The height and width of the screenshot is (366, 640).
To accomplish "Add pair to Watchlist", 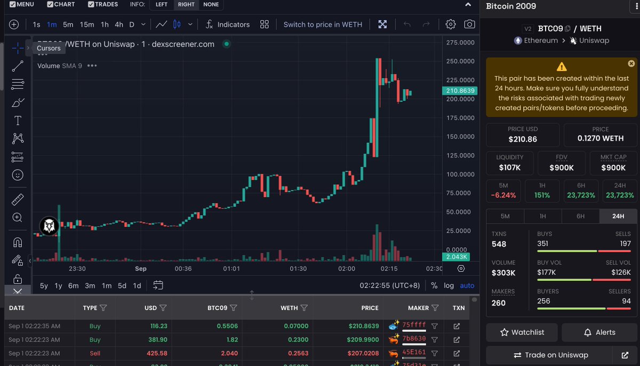I will (522, 332).
